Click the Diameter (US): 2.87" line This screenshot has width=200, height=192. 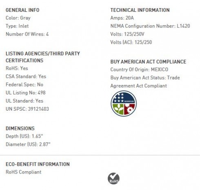point(28,144)
